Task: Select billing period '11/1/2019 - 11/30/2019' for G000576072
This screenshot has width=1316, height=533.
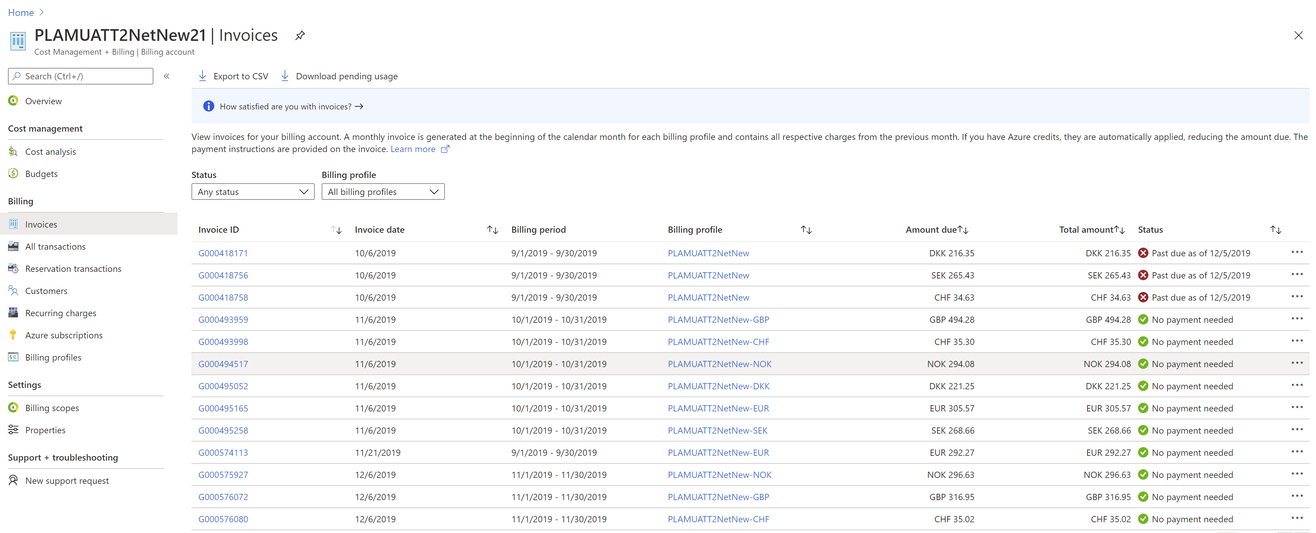Action: pyautogui.click(x=559, y=497)
